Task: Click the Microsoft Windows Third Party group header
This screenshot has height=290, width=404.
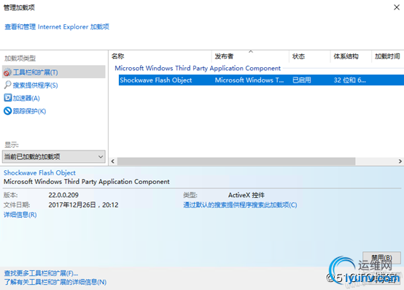Action: 198,68
